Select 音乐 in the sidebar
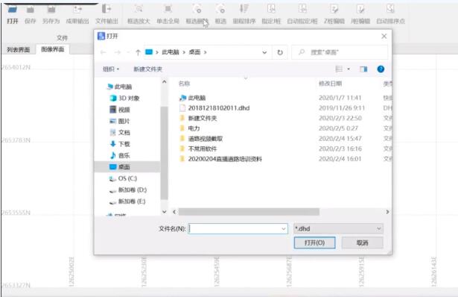The width and height of the screenshot is (458, 297). point(120,155)
